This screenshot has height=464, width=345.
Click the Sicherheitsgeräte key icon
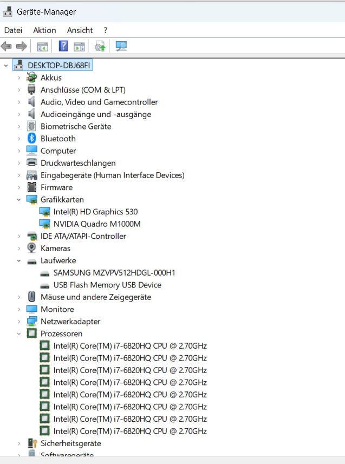[x=32, y=443]
